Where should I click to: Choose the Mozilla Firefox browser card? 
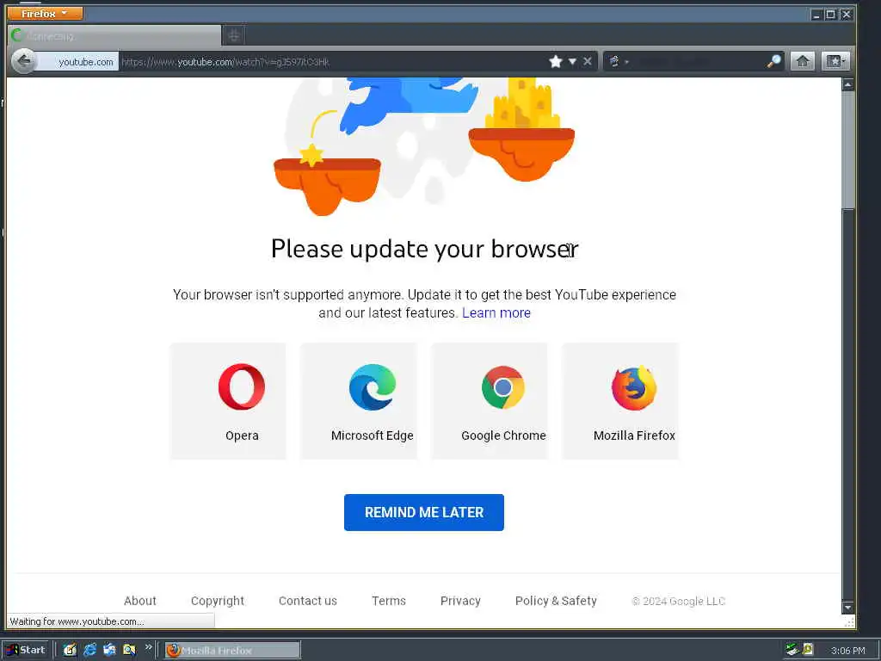pyautogui.click(x=620, y=401)
